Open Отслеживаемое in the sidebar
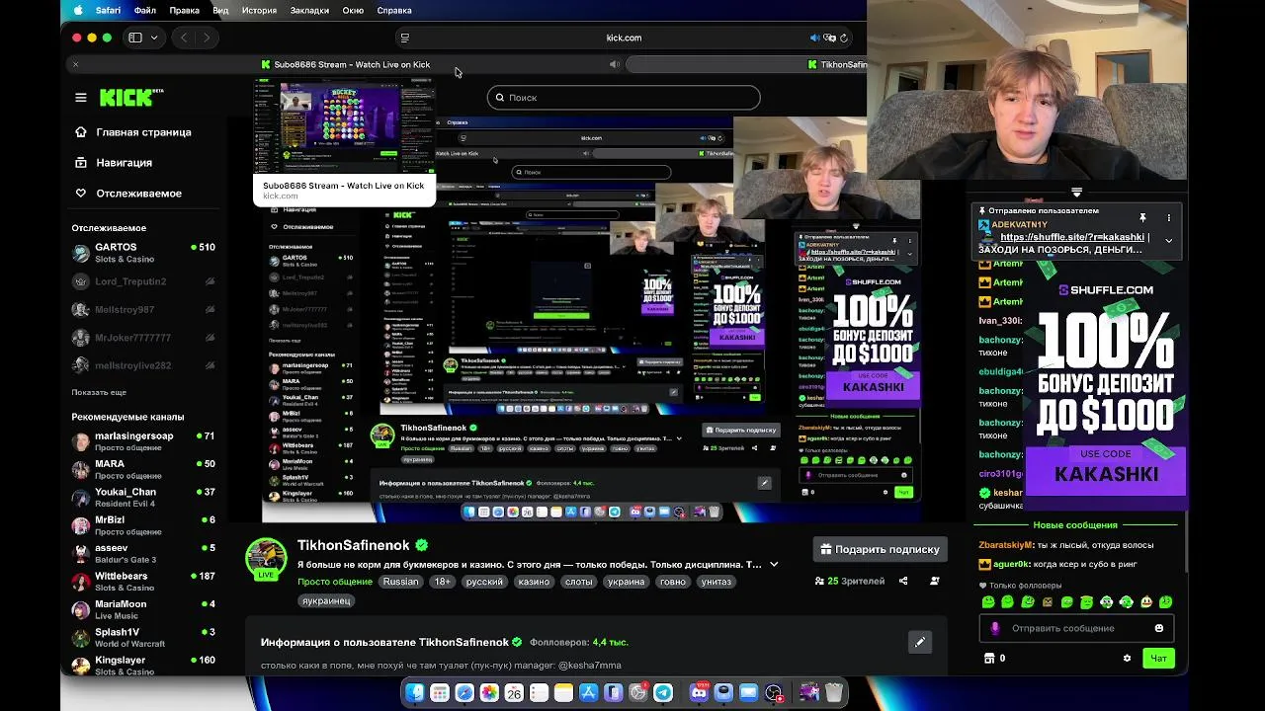Image resolution: width=1265 pixels, height=711 pixels. point(127,194)
